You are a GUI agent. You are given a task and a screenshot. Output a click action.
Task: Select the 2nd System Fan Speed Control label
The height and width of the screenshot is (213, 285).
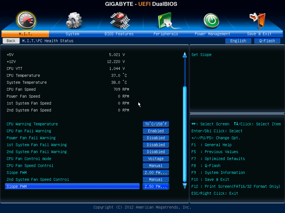pyautogui.click(x=38, y=179)
